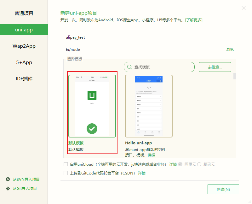Select the 默认模板 thumbnail
This screenshot has height=204, width=252.
[x=92, y=106]
